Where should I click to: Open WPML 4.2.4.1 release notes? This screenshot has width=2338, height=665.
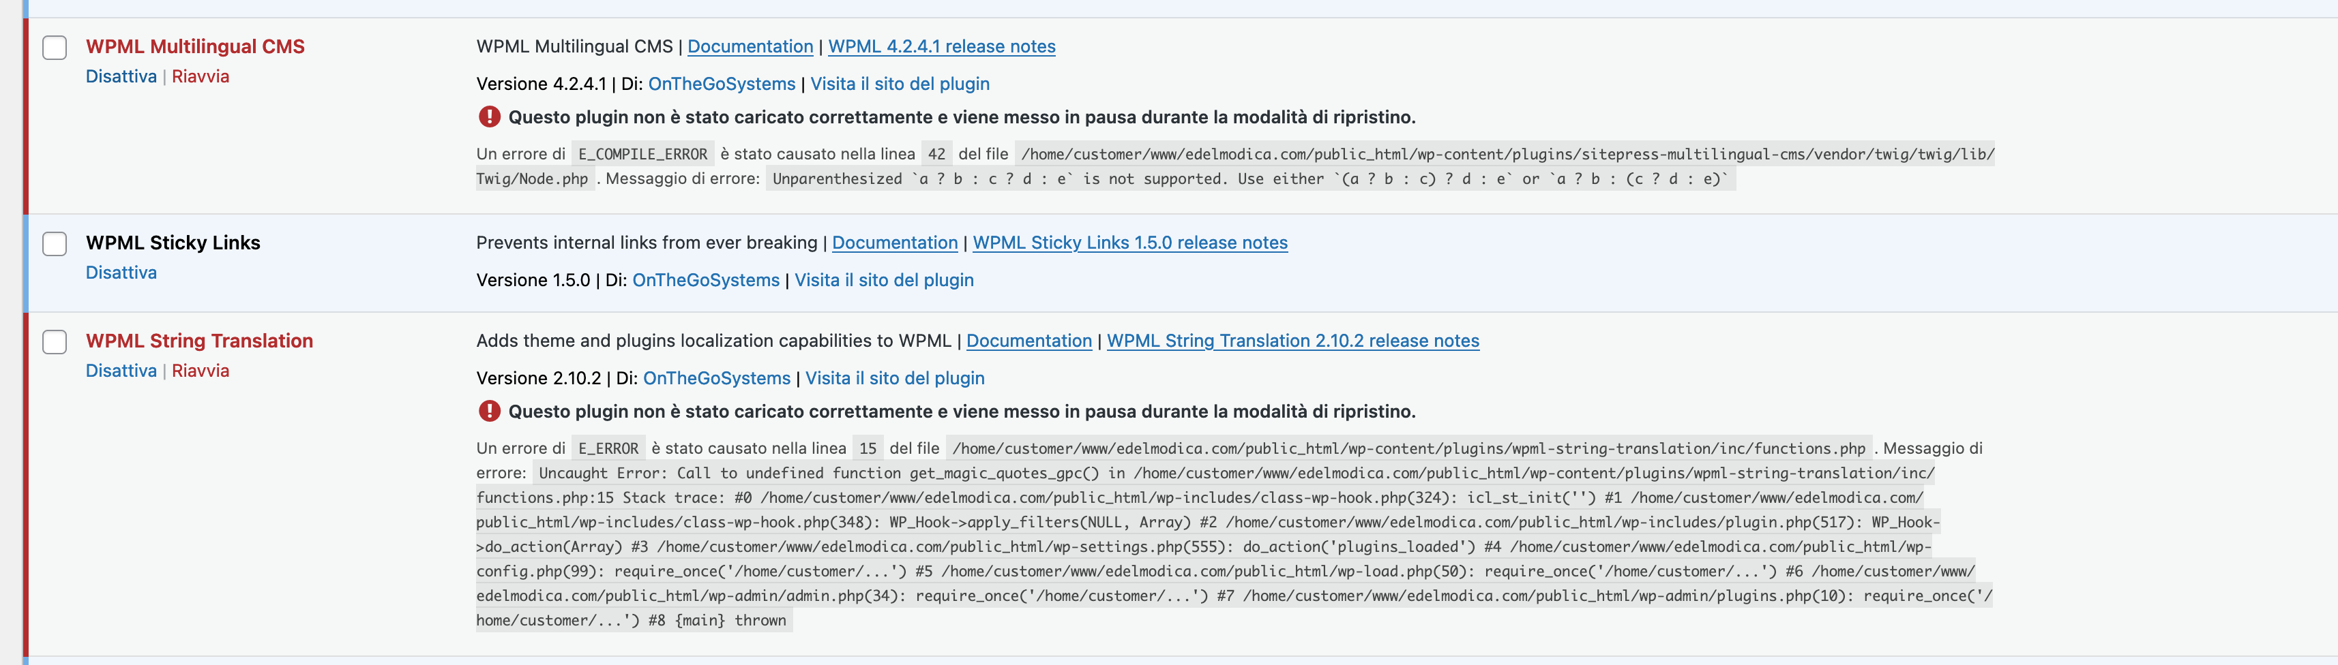[941, 46]
